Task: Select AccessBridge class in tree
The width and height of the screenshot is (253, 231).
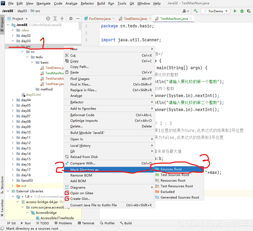Action: (44, 213)
